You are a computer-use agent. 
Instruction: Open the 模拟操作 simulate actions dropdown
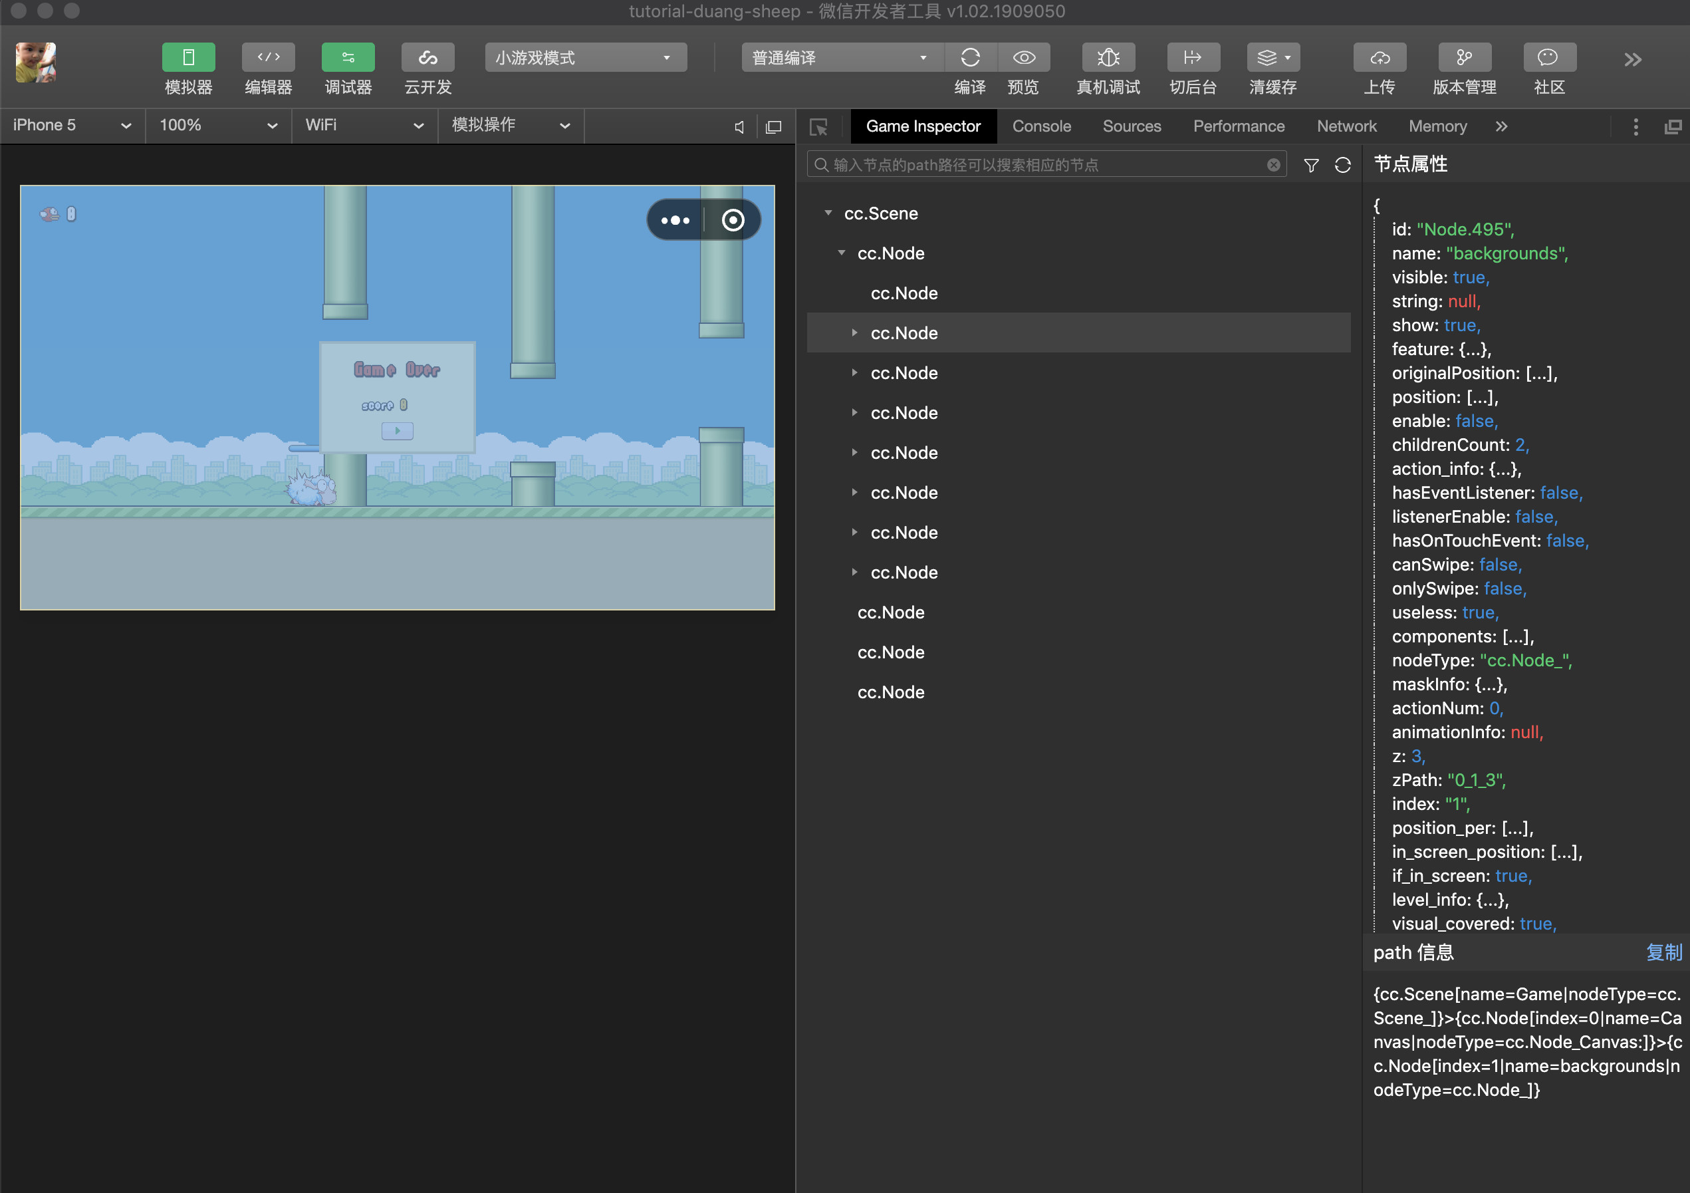click(511, 125)
